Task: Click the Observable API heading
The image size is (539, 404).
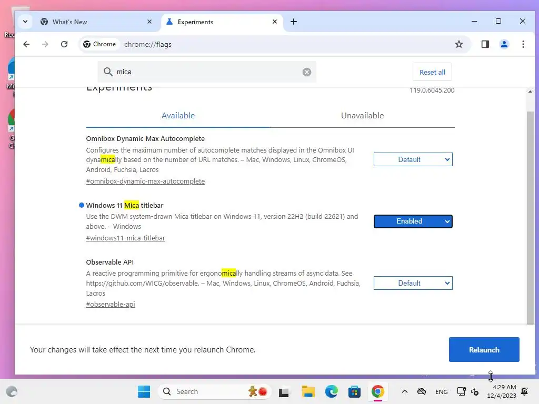Action: (109, 262)
